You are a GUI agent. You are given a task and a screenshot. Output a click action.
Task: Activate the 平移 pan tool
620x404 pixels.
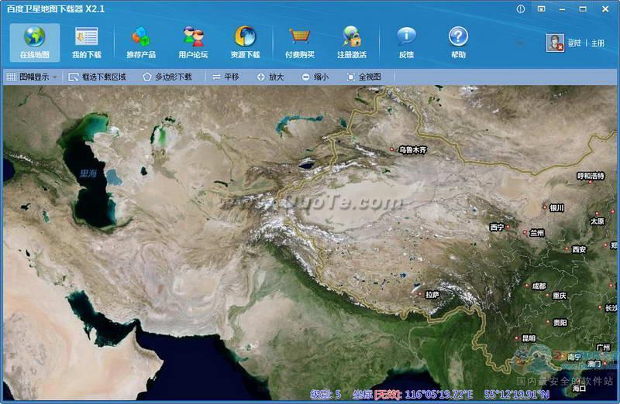226,77
